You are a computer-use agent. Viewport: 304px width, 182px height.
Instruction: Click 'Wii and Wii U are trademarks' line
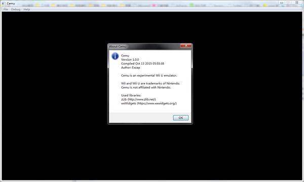[x=150, y=83]
